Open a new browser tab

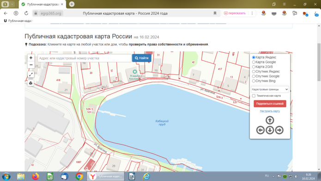coord(72,4)
